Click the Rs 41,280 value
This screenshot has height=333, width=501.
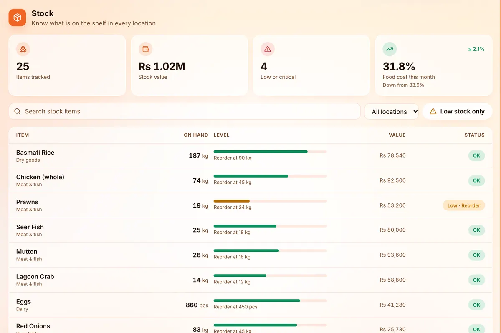392,305
